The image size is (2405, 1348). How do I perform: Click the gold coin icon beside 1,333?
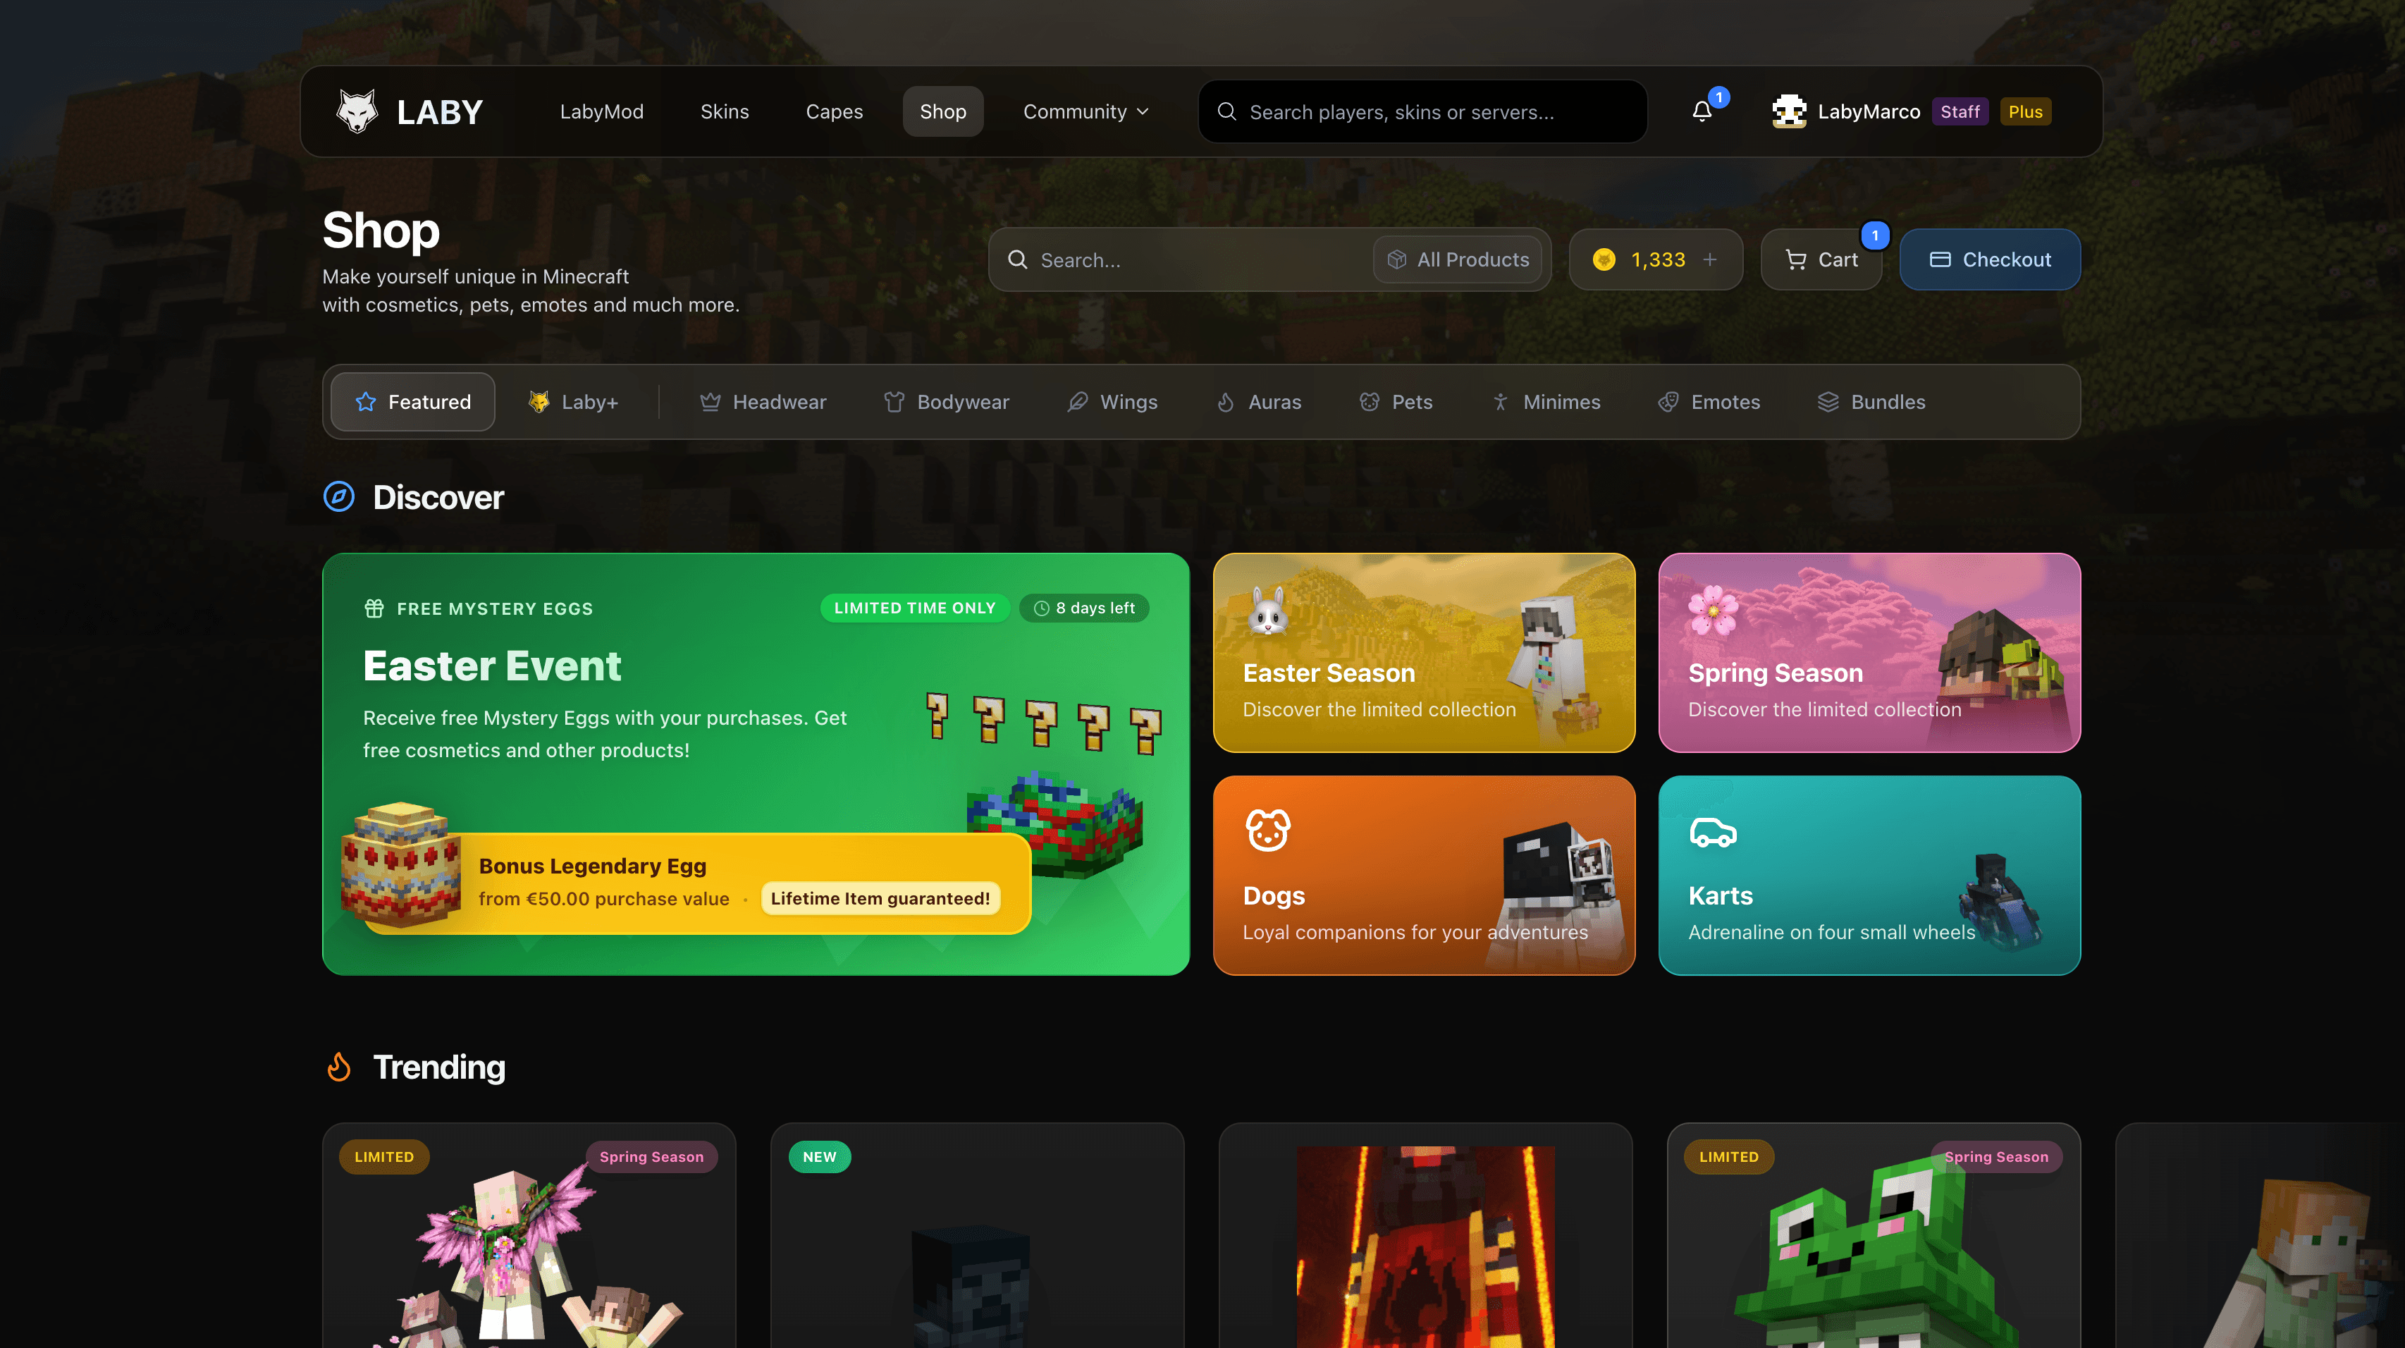(1604, 259)
